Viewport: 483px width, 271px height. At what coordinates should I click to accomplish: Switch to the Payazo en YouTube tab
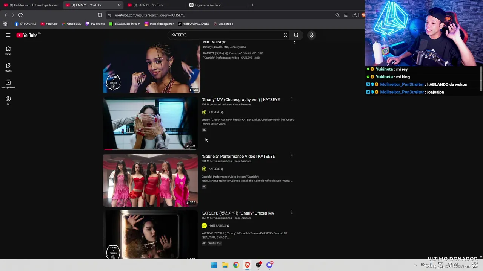[215, 5]
